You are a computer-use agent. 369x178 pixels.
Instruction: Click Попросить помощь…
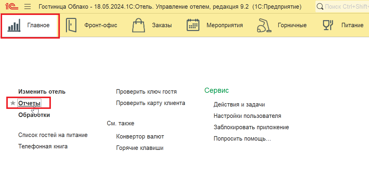click(x=242, y=139)
